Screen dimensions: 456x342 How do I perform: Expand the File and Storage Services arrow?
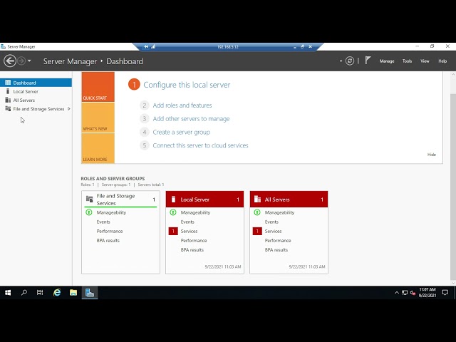pos(69,109)
